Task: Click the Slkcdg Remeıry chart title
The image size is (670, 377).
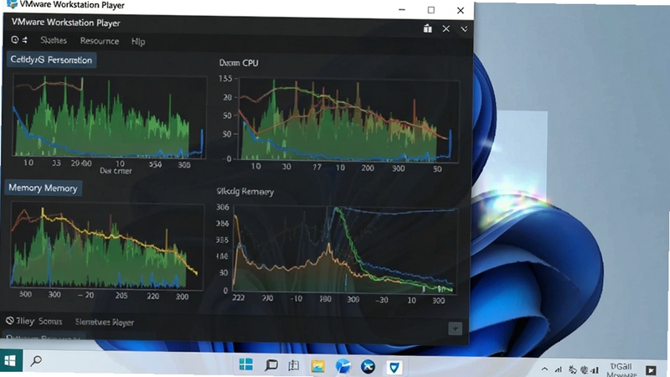Action: 245,191
